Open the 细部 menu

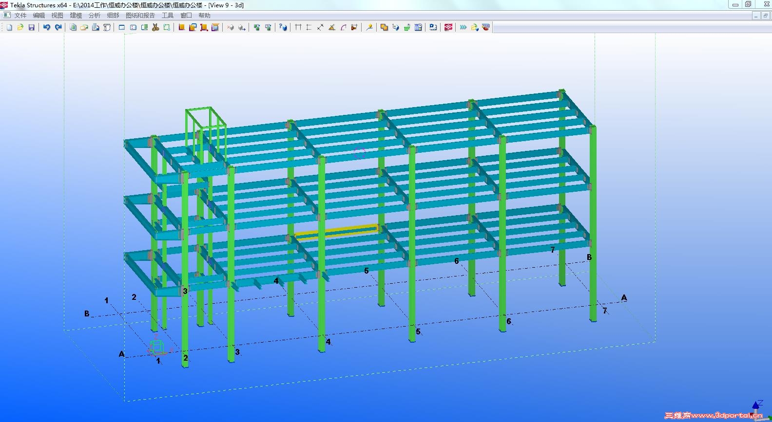tap(113, 16)
